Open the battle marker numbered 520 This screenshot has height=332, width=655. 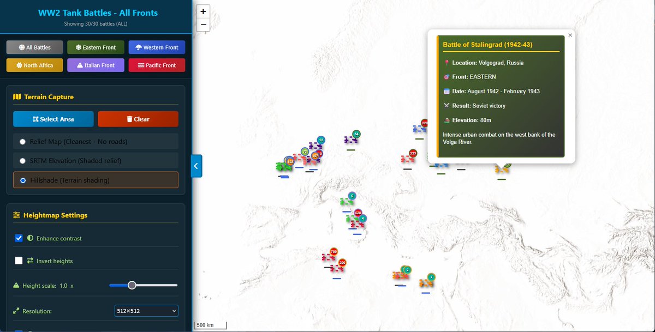tap(358, 213)
